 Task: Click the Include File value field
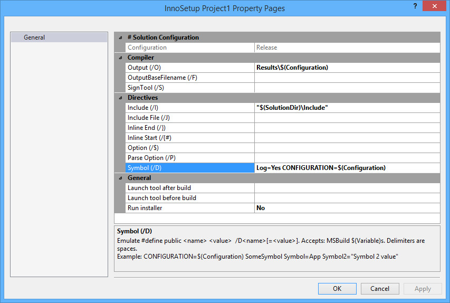click(347, 118)
